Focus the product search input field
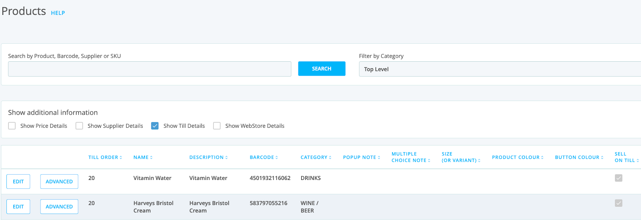641x220 pixels. (149, 69)
